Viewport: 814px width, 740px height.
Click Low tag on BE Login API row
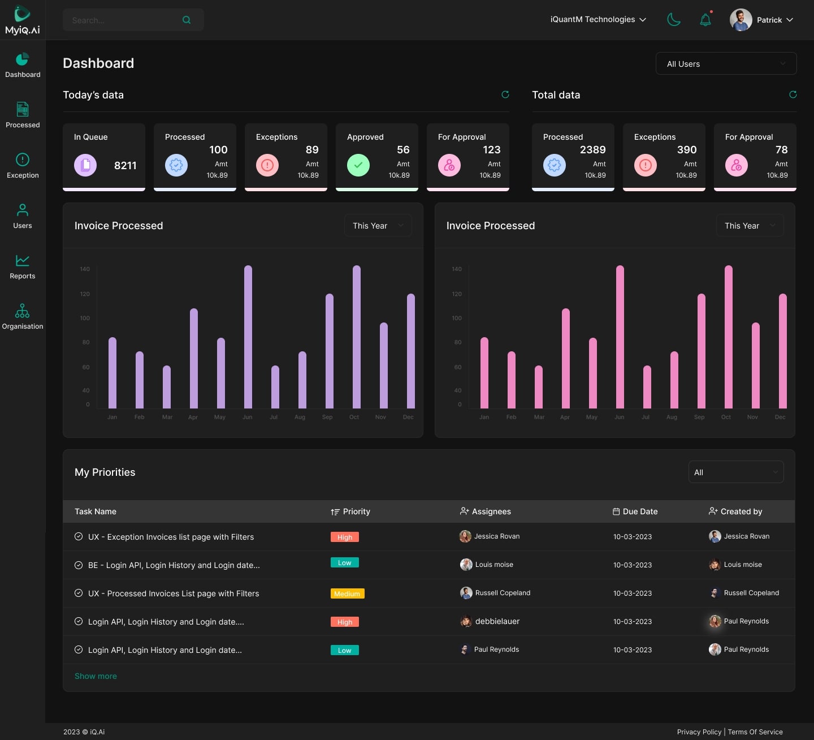click(x=345, y=562)
